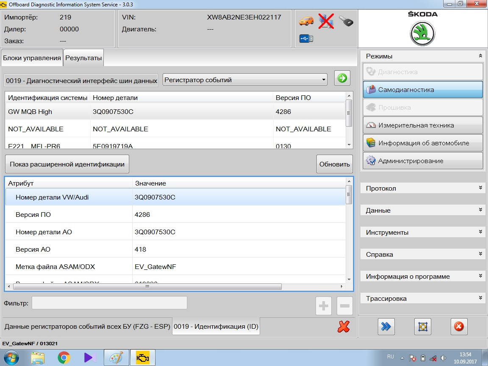
Task: Click ODIS engine icon in taskbar
Action: 143,358
